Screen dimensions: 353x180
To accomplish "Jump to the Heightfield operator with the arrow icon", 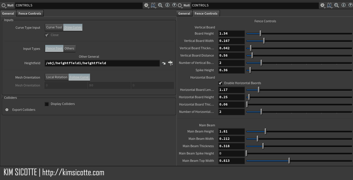I will tap(164, 63).
